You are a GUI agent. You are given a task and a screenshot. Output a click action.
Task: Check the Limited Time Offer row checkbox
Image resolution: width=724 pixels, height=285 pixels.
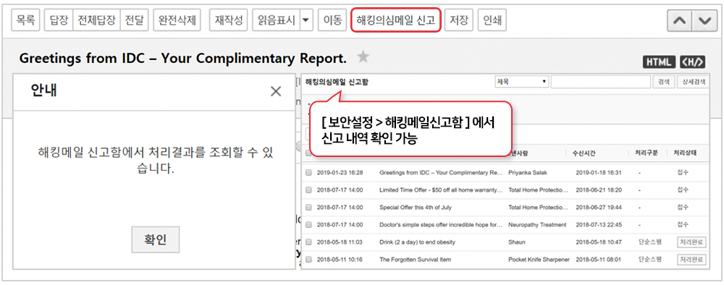click(308, 190)
